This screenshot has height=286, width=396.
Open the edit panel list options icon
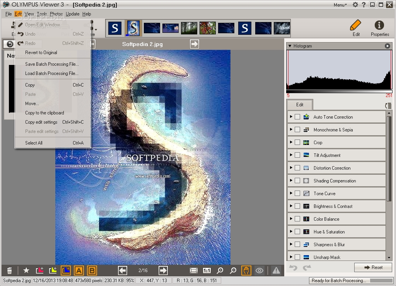[x=388, y=106]
